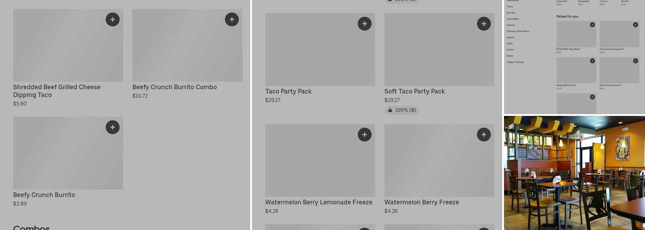Add Watermelon Berry Lemonade Freeze to cart
Screen dimensions: 645x230
pos(364,135)
